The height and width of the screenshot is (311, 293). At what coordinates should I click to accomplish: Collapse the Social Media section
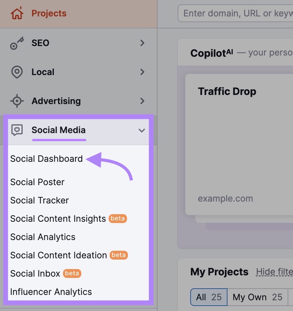pyautogui.click(x=142, y=130)
